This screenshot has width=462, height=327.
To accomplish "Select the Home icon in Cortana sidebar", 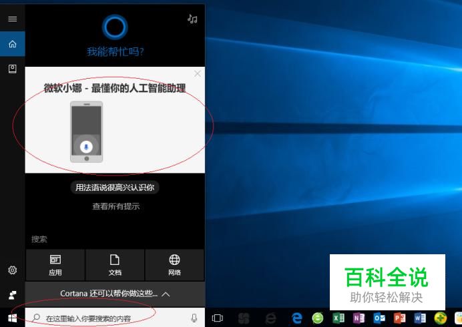I will point(13,44).
